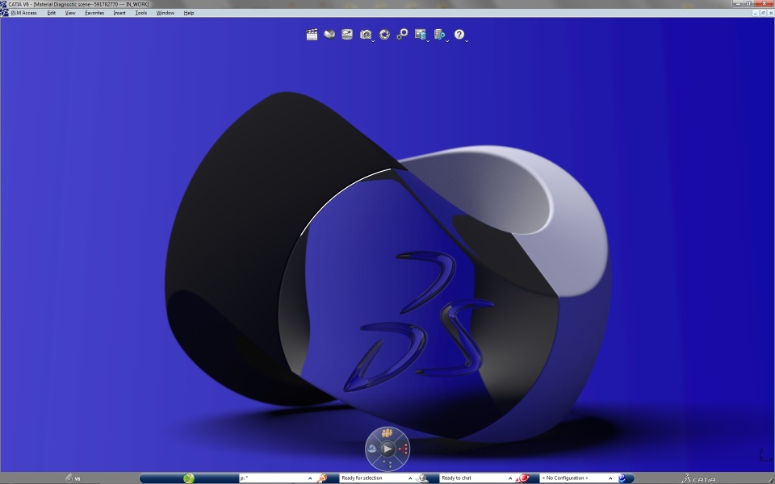Open the Edit menu
This screenshot has width=775, height=484.
(x=52, y=13)
